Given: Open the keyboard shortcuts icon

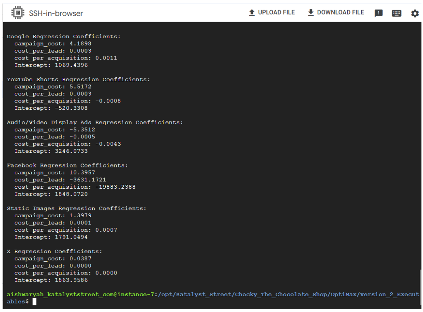Looking at the screenshot, I should (396, 13).
